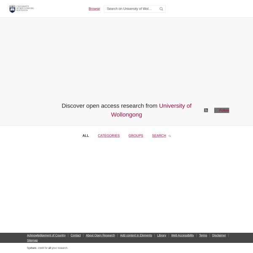Open the Web Accessibility link
This screenshot has height=253, width=253.
(183, 235)
